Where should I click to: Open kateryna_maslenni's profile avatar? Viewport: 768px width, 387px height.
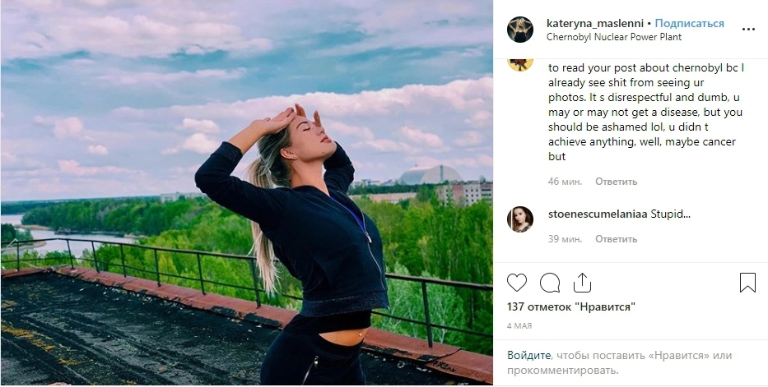(x=519, y=29)
